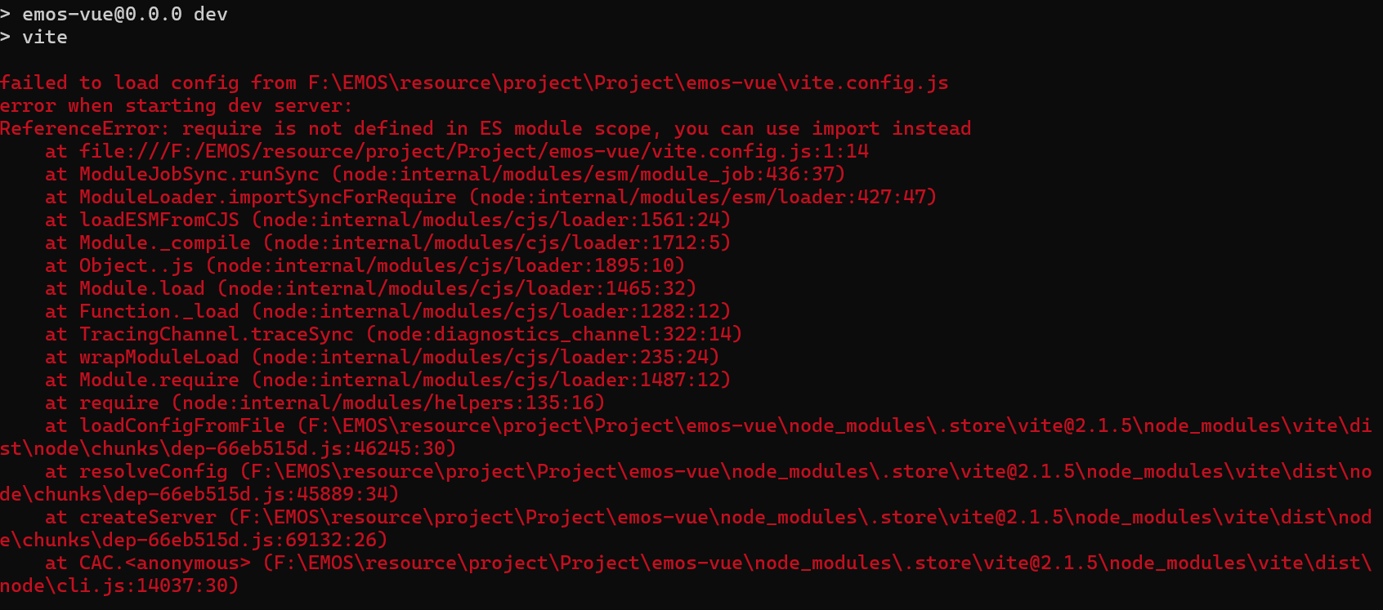Click the require node:internal/modules/helpers frame
Viewport: 1383px width, 610px height.
[x=324, y=403]
